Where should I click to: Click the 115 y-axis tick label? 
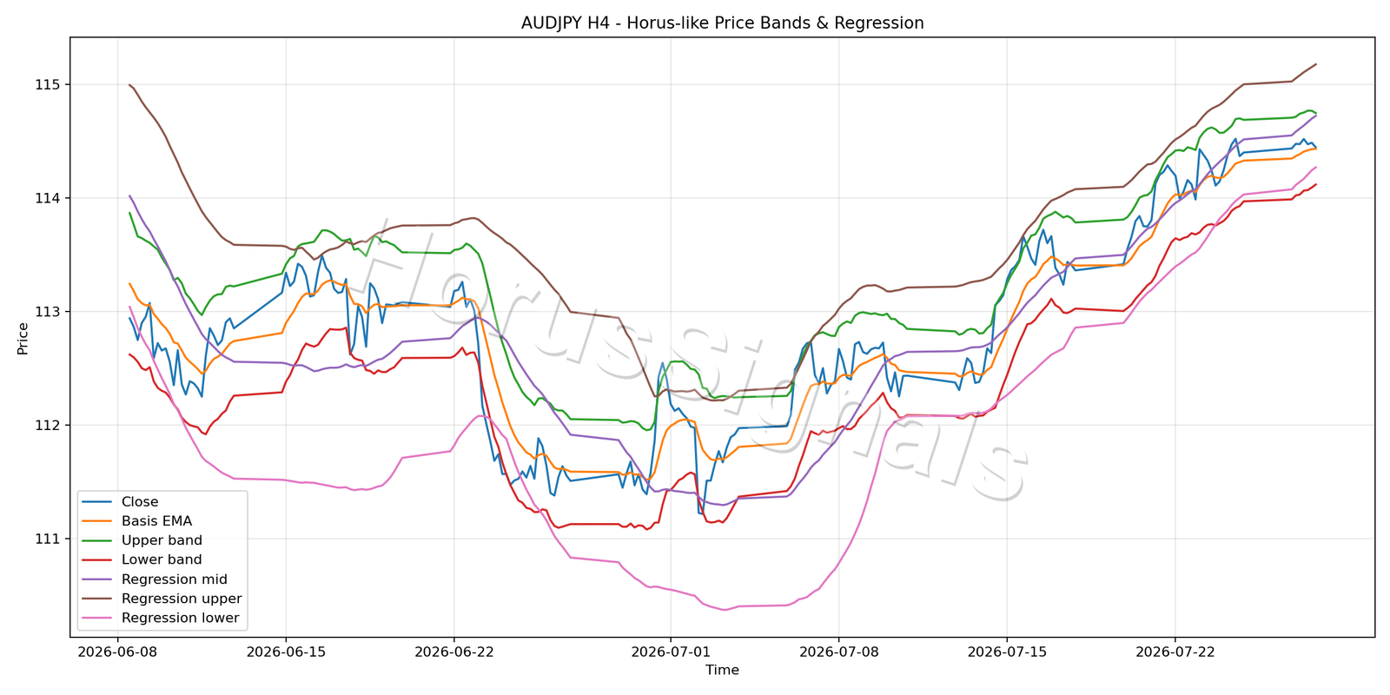[x=48, y=84]
